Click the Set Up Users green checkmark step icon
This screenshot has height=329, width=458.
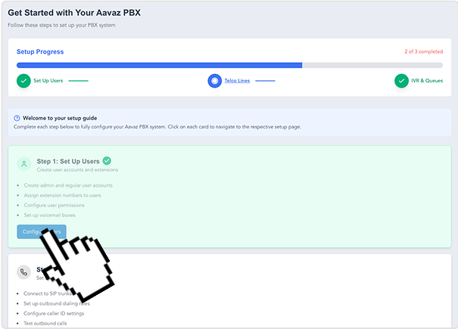click(23, 81)
